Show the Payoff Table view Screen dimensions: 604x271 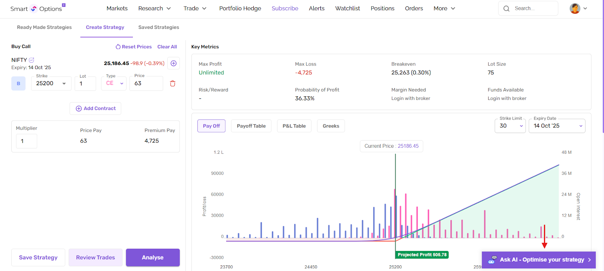click(251, 126)
